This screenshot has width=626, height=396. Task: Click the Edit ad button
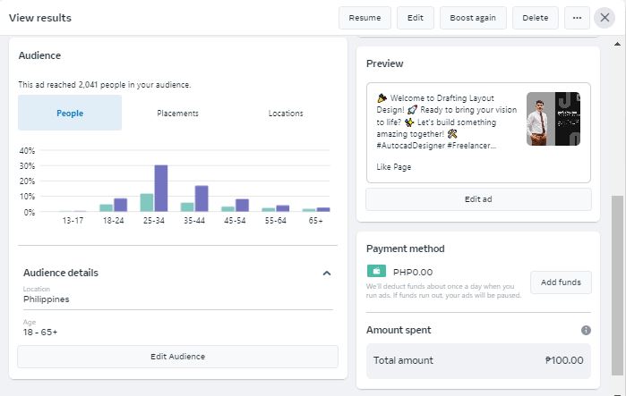coord(478,198)
